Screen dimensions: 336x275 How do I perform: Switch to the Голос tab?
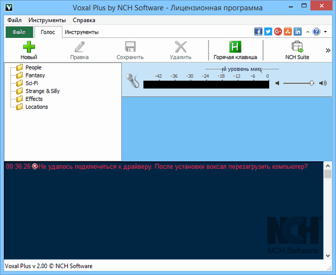click(x=48, y=32)
